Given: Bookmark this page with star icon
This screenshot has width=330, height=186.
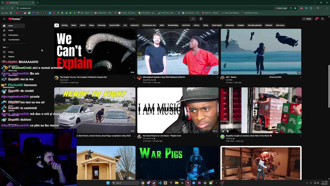Looking at the screenshot, I should (x=295, y=8).
